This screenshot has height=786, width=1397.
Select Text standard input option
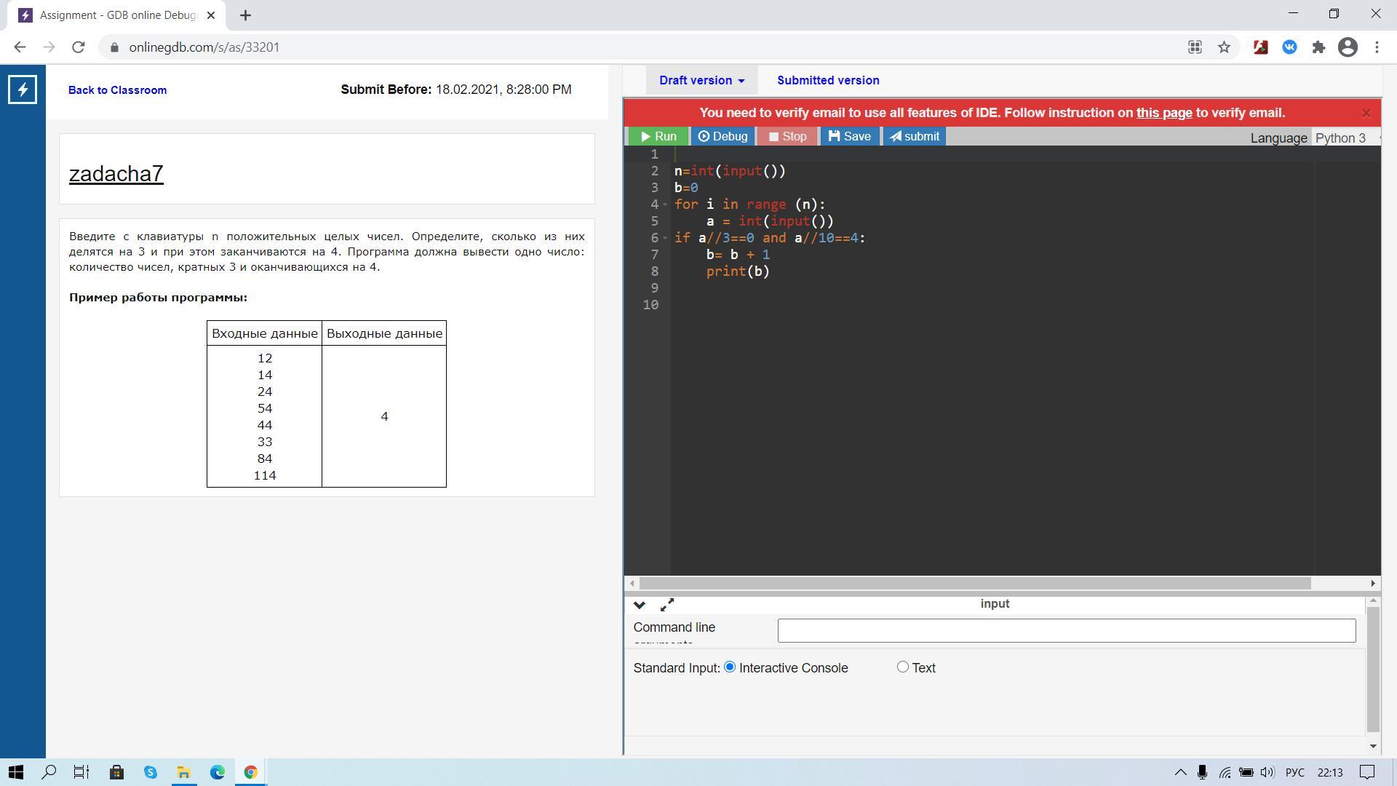pos(903,667)
